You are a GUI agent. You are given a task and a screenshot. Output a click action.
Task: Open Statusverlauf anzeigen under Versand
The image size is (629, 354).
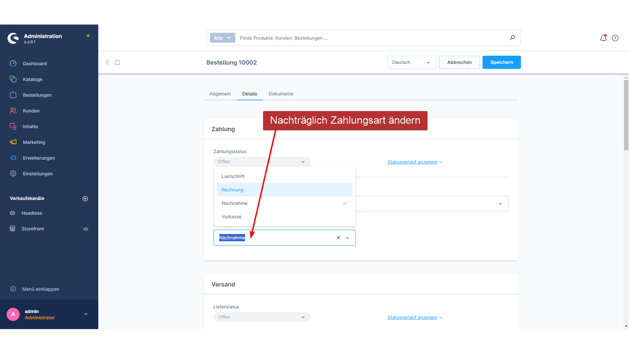[x=415, y=317]
